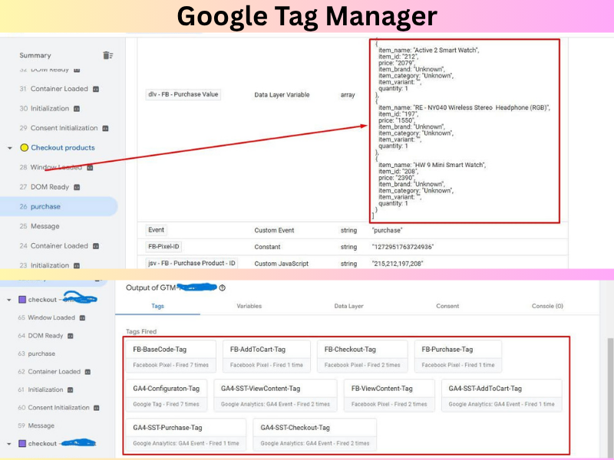Click the icon next to 24 Container Loaded
The height and width of the screenshot is (460, 614).
click(x=96, y=246)
